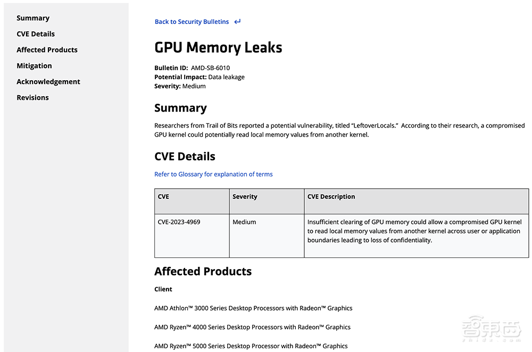Image resolution: width=532 pixels, height=352 pixels.
Task: Select Acknowledgement from the sidebar
Action: click(x=48, y=81)
